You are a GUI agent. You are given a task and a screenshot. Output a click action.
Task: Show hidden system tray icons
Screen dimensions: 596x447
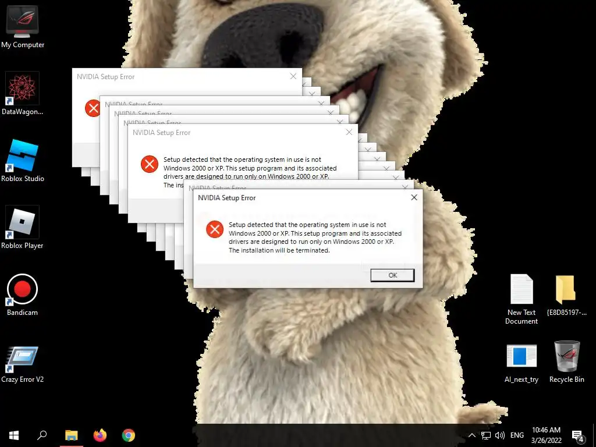(x=471, y=435)
